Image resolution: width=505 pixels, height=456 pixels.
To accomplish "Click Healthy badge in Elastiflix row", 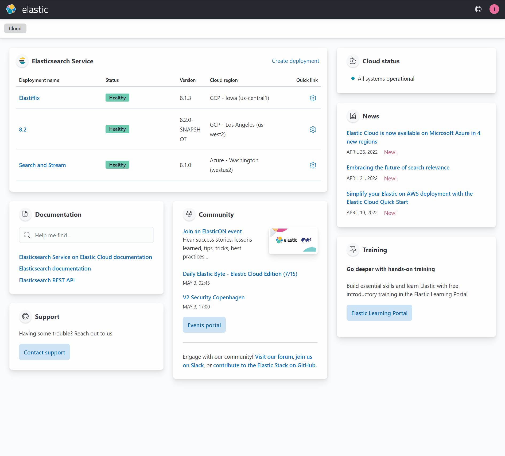I will pos(117,98).
